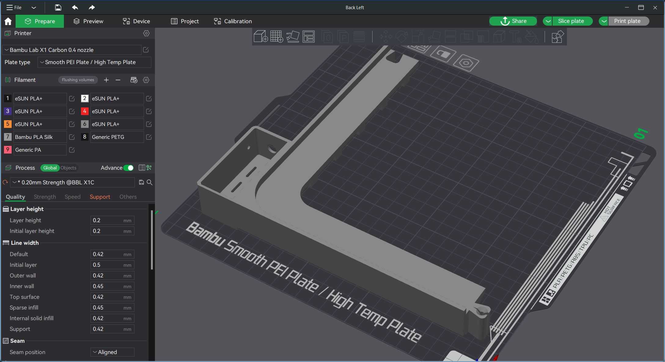The height and width of the screenshot is (362, 665).
Task: Open the Plate type dropdown
Action: pyautogui.click(x=94, y=62)
